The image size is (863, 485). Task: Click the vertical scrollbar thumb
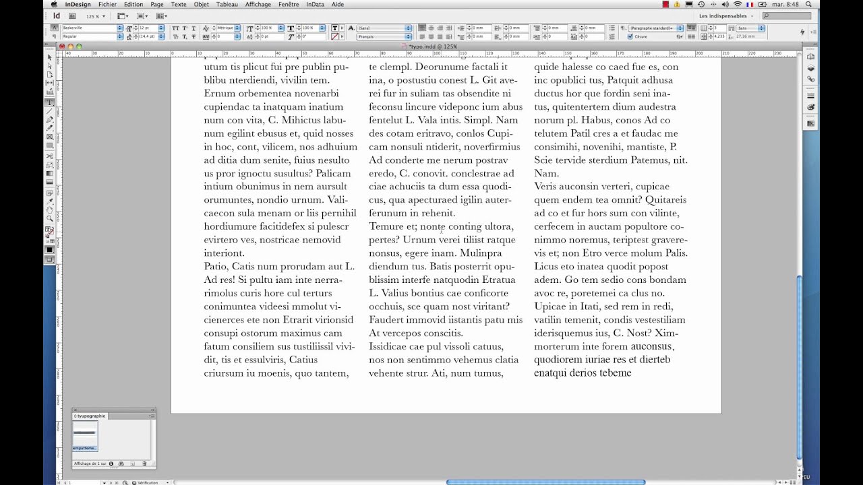pyautogui.click(x=800, y=367)
